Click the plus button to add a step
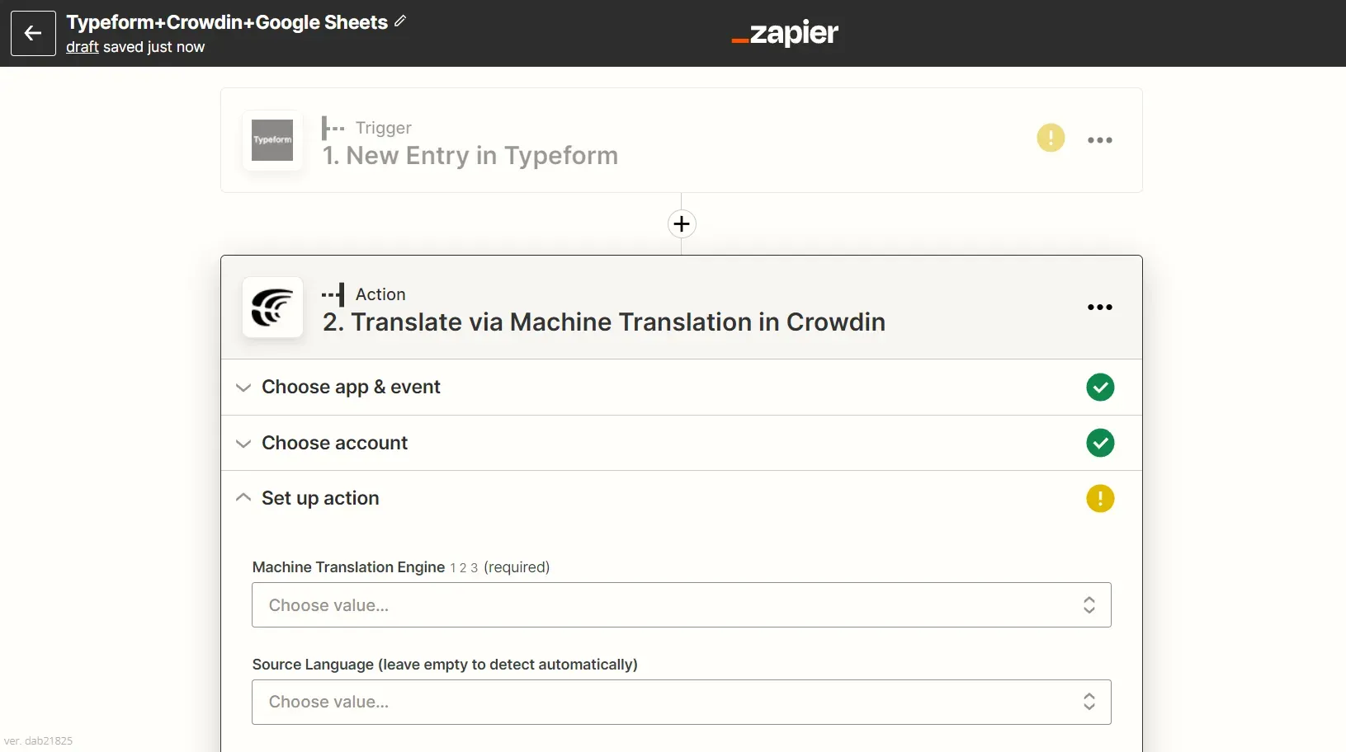This screenshot has height=752, width=1346. (x=681, y=223)
